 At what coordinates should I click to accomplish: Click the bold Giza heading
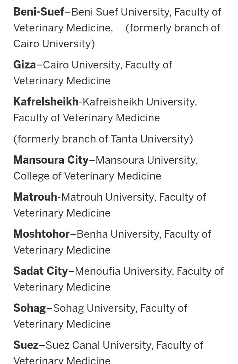pyautogui.click(x=24, y=65)
